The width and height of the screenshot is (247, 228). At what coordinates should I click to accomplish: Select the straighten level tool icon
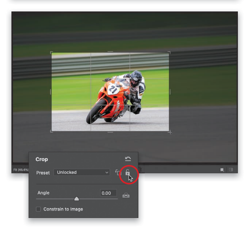[126, 195]
